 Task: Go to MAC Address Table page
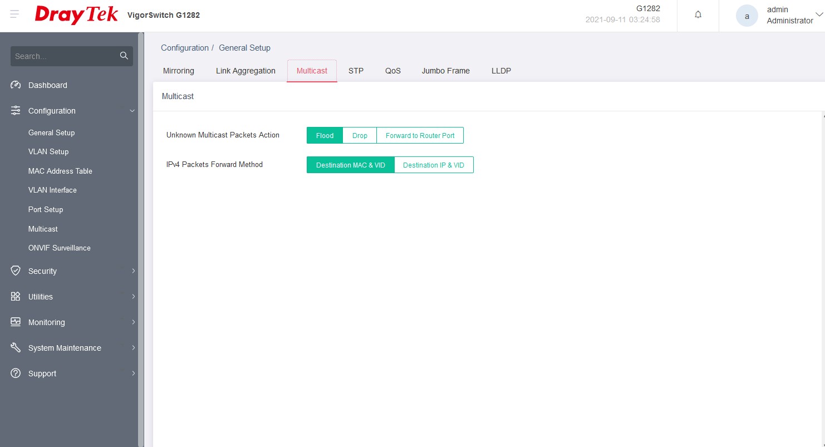coord(60,171)
